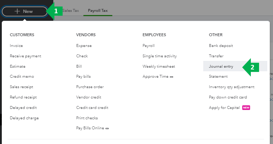Image resolution: width=273 pixels, height=144 pixels.
Task: Open Credit card credit
Action: [x=92, y=107]
